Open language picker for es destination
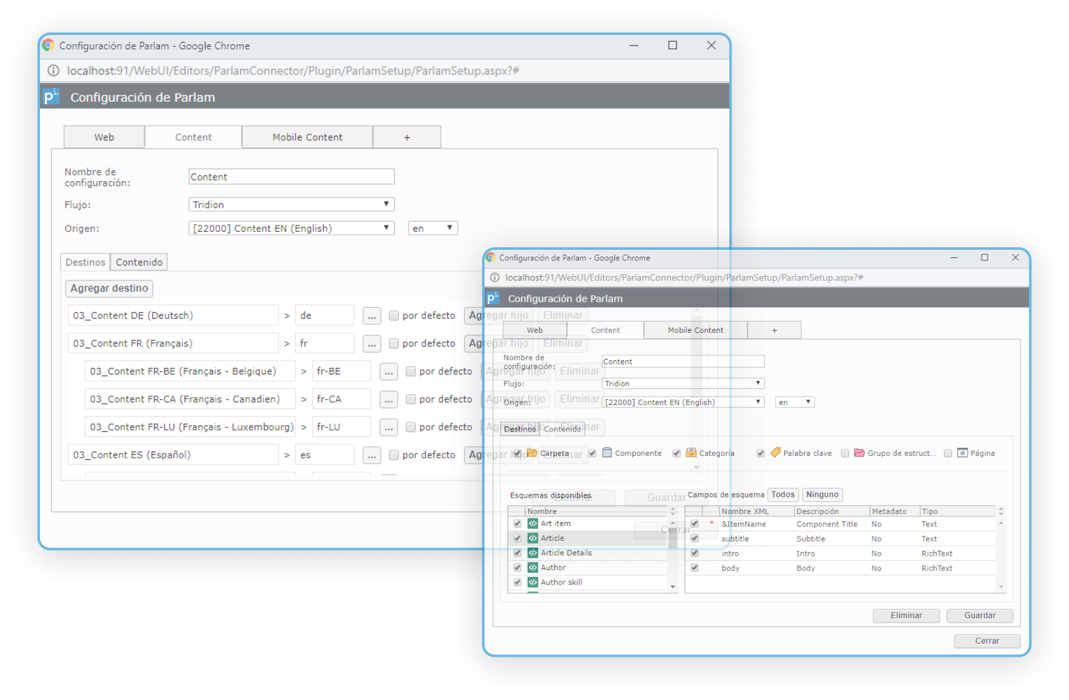 (372, 455)
